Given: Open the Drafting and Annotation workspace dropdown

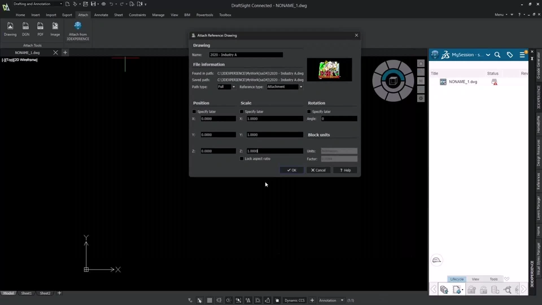Looking at the screenshot, I should 37,4.
